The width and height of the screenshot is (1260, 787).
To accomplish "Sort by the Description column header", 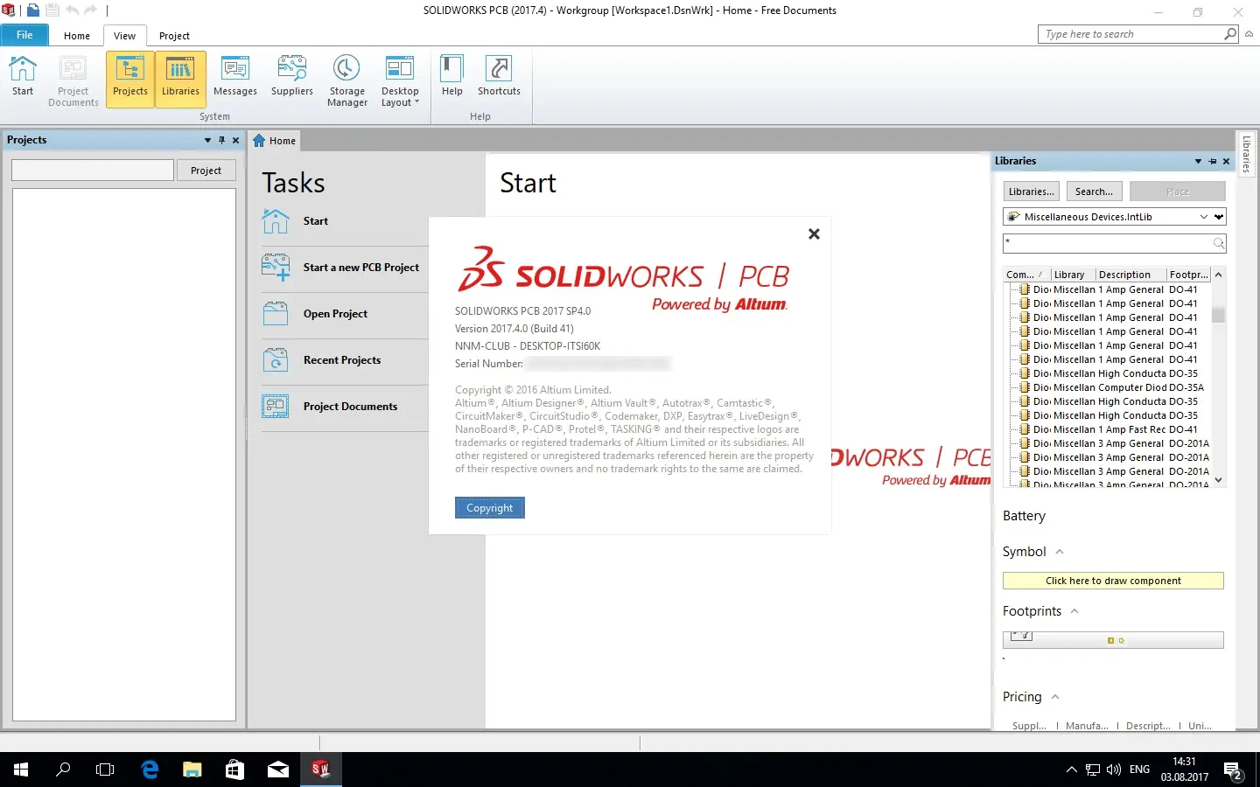I will point(1130,275).
